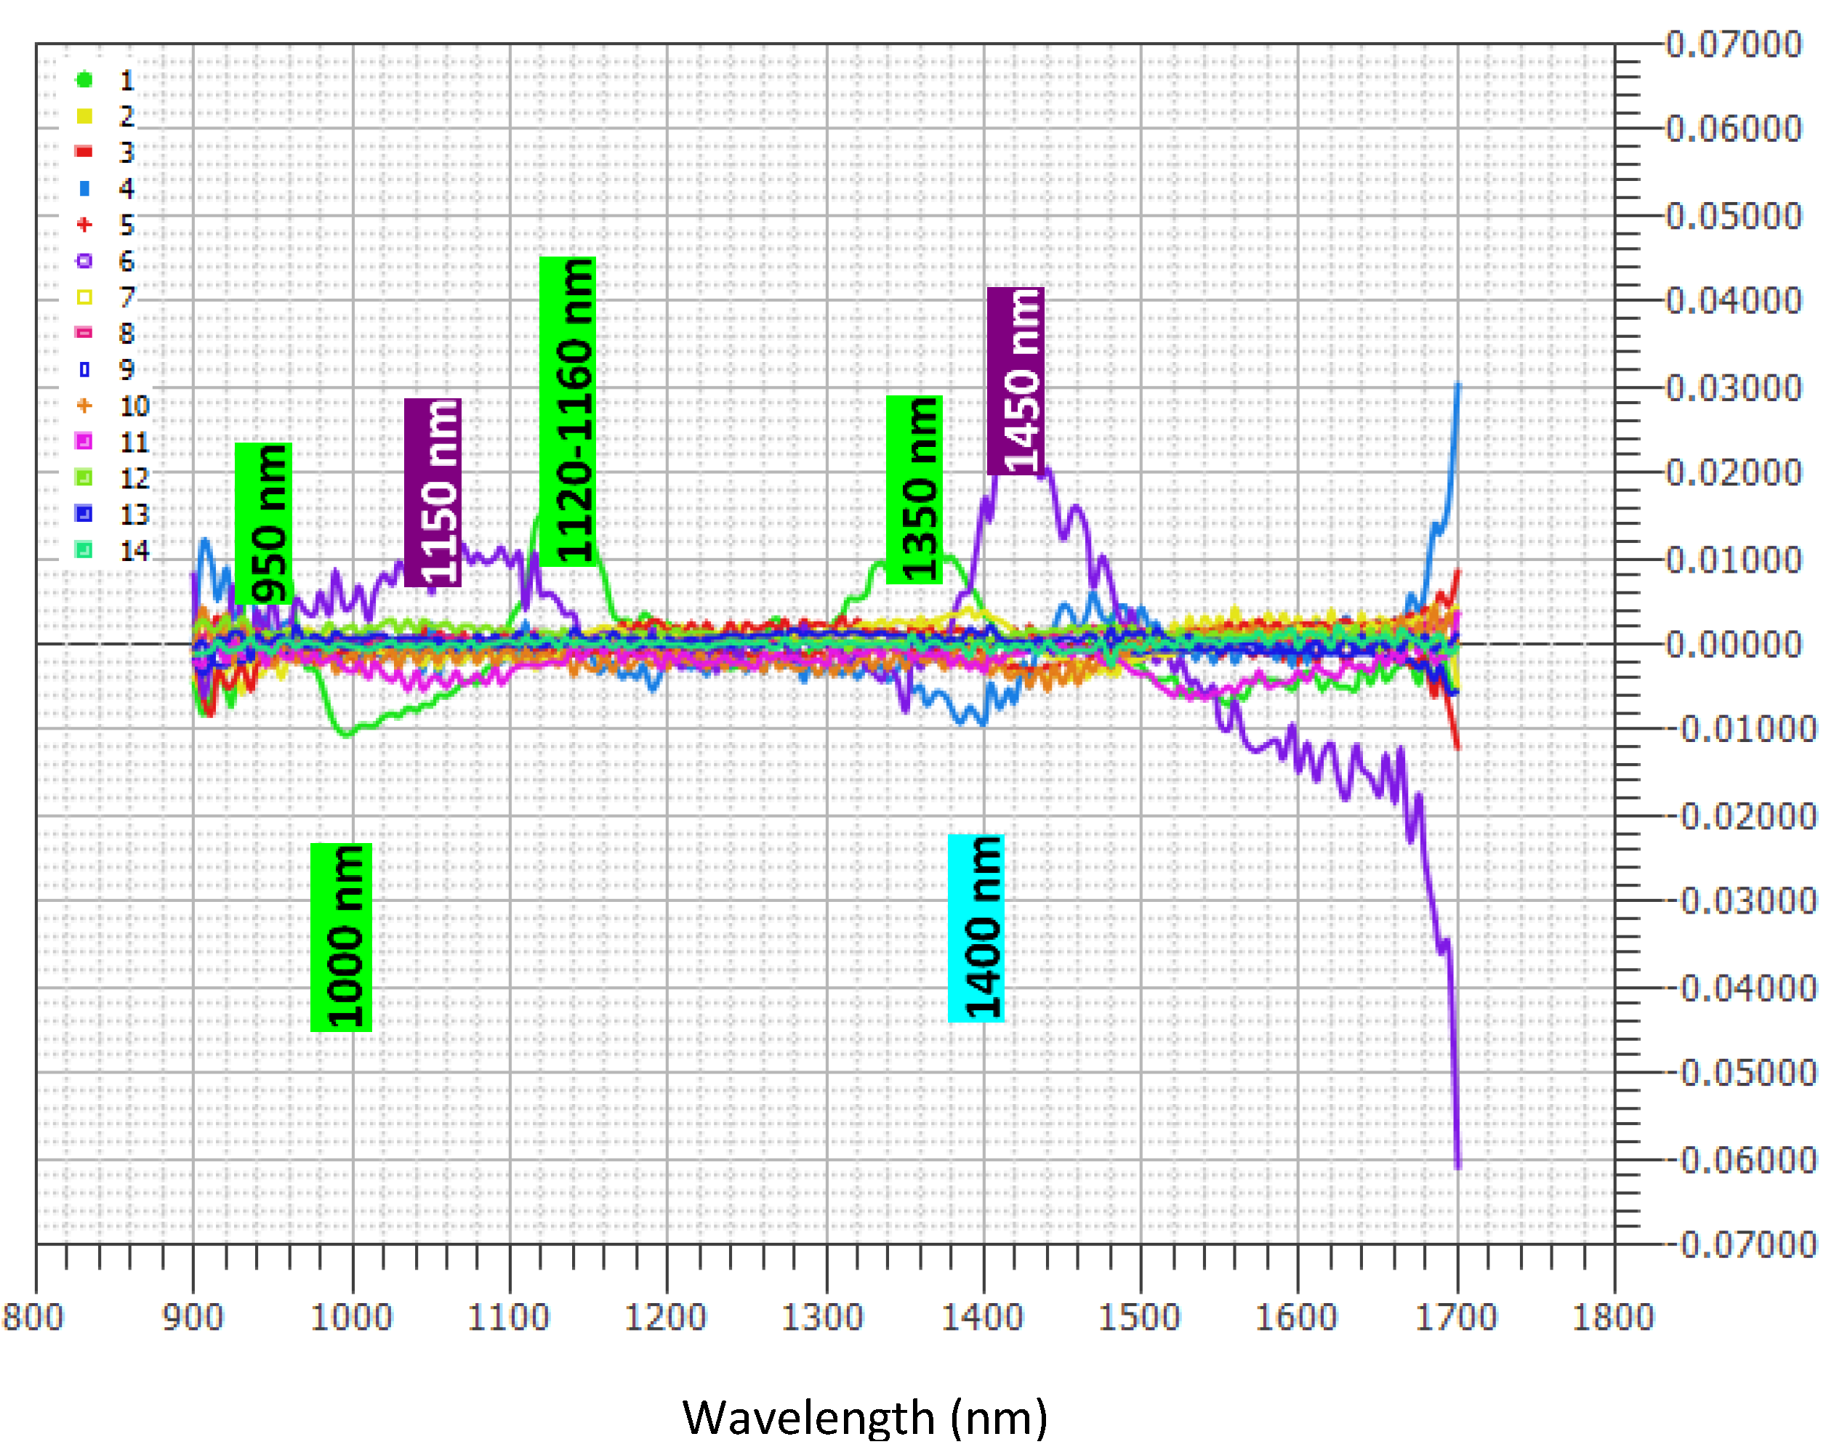1834x1455 pixels.
Task: Click the Wavelength (nm) axis title
Action: tap(865, 1418)
